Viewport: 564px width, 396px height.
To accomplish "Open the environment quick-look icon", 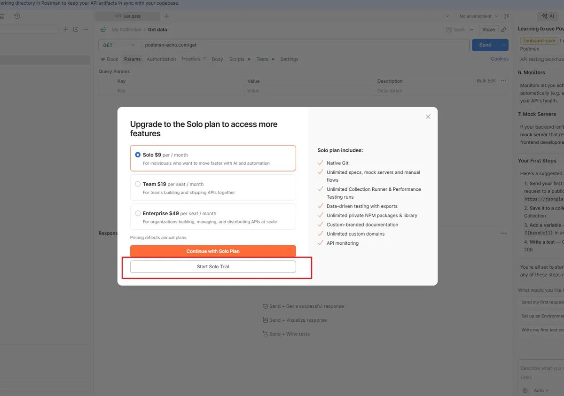I will [507, 16].
